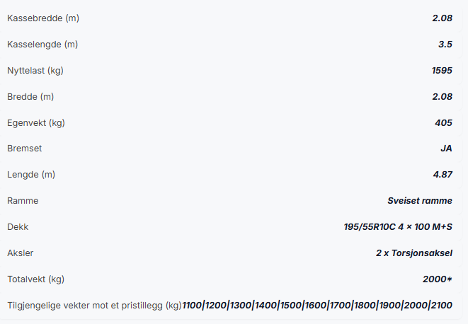Select the Nyttelast value 1595
This screenshot has width=468, height=324.
[442, 71]
